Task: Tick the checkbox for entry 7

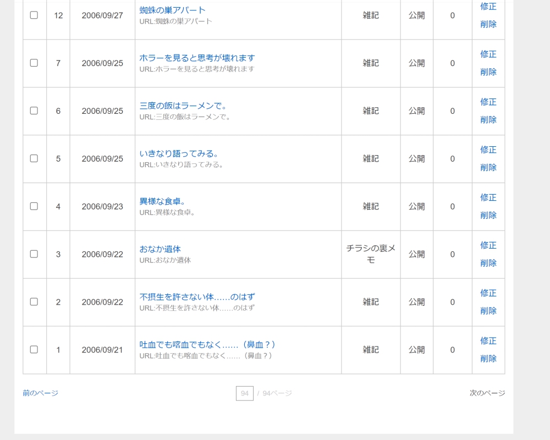Action: (34, 63)
